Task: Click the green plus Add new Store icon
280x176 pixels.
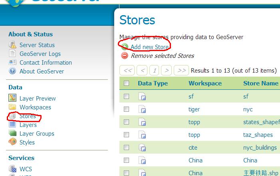Action: (x=125, y=47)
